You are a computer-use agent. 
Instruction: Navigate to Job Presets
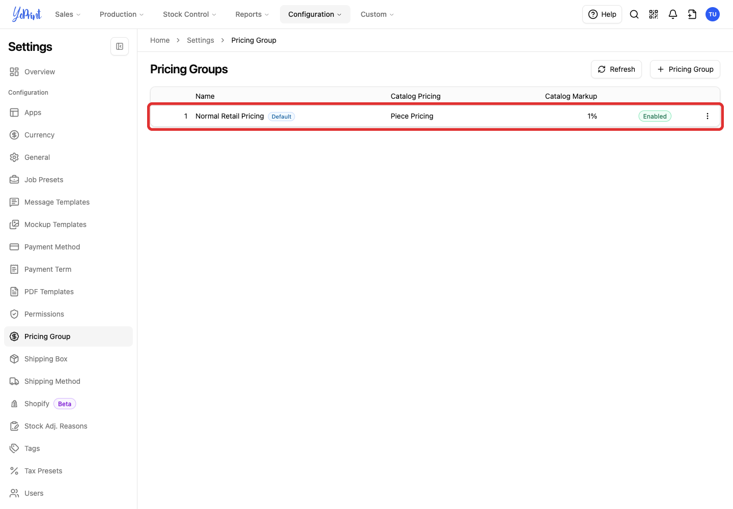pos(68,180)
